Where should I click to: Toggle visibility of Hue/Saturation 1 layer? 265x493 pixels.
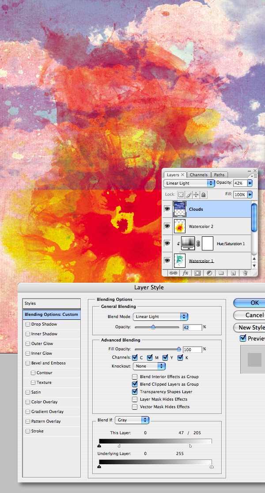click(167, 243)
